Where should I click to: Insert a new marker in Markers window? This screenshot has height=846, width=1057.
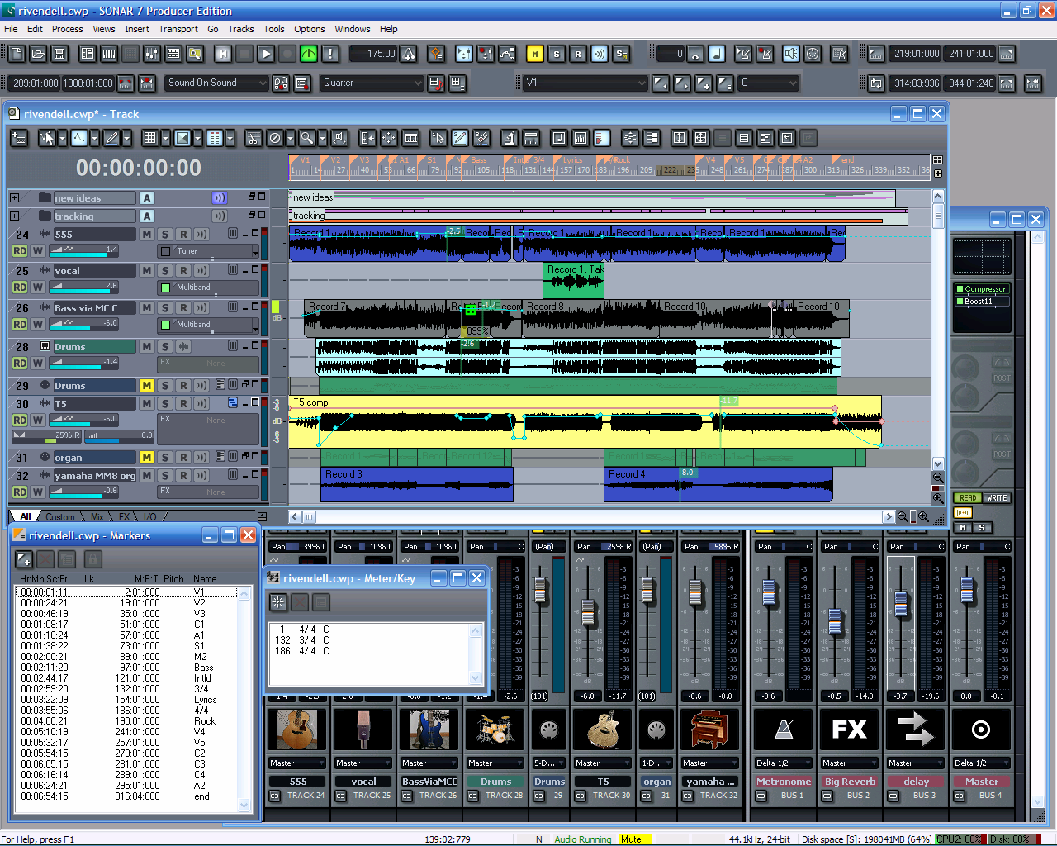click(24, 559)
